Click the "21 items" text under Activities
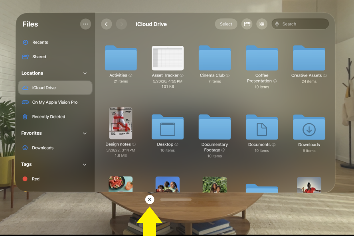 click(121, 81)
